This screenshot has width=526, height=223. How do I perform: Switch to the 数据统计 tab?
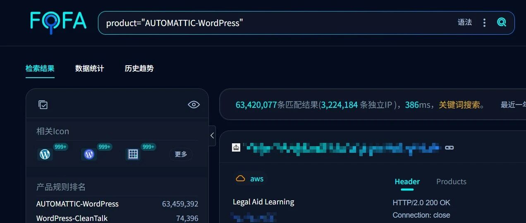pos(89,69)
